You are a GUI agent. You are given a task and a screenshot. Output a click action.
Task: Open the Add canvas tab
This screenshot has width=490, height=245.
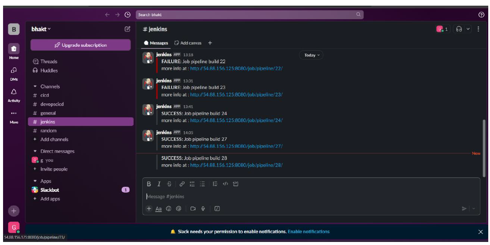[188, 43]
